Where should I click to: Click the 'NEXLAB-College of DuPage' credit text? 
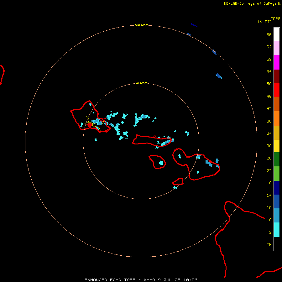pos(250,3)
